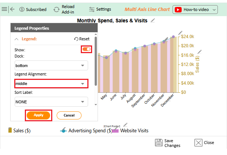
Task: Click the Legend Properties panel scrollbar
Action: click(96, 59)
